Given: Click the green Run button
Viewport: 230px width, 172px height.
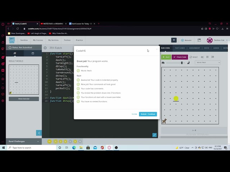Looking at the screenshot, I should 166,57.
